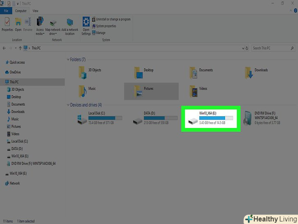Expand the address bar history dropdown

click(243, 48)
